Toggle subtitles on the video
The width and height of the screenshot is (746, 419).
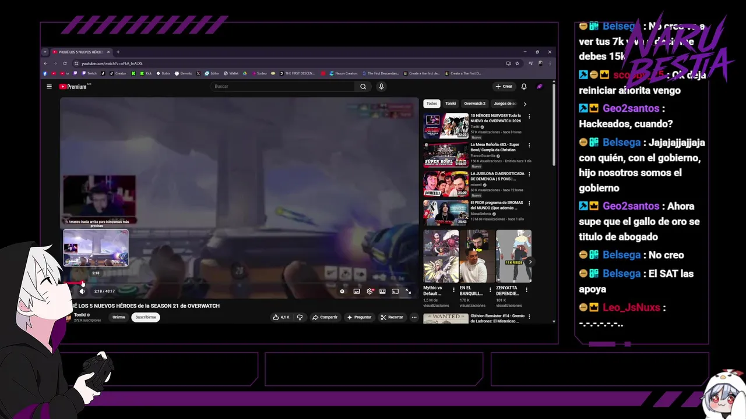click(357, 291)
